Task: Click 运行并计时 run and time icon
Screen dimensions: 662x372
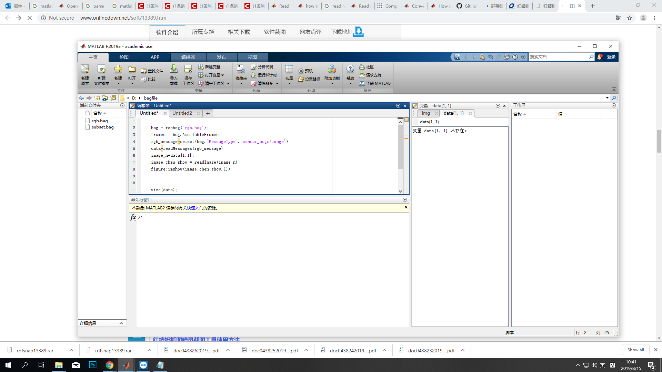Action: (x=254, y=75)
